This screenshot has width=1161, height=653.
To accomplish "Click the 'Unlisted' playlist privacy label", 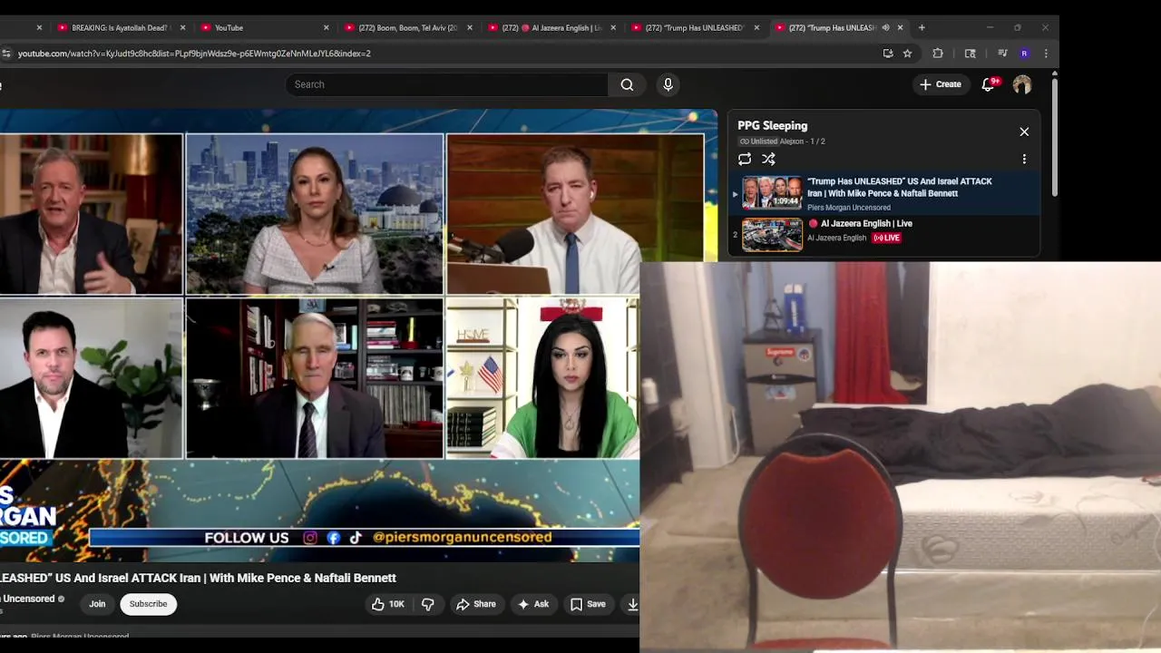I will pos(759,141).
